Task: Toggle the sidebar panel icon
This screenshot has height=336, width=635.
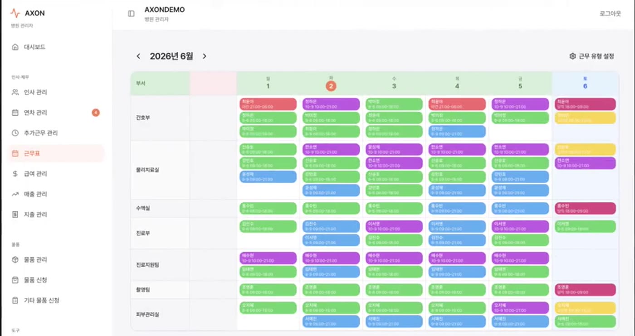Action: coord(131,14)
